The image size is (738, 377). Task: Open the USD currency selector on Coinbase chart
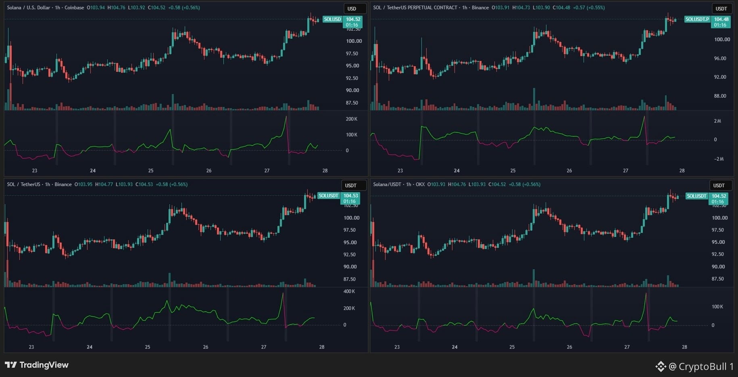click(355, 8)
